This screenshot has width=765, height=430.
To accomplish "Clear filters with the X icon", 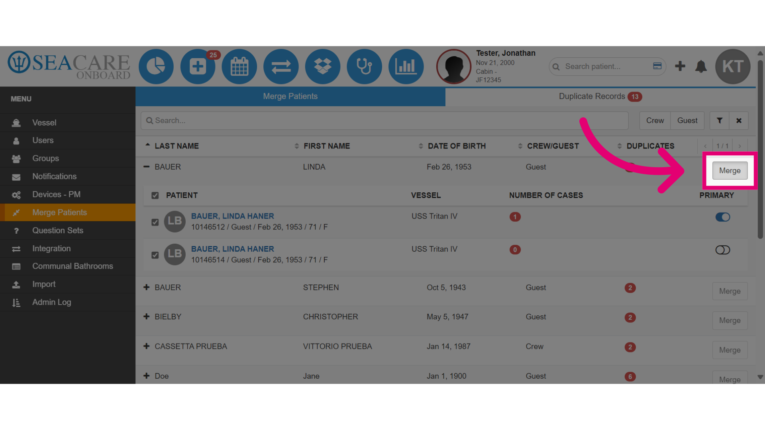I will [x=739, y=120].
